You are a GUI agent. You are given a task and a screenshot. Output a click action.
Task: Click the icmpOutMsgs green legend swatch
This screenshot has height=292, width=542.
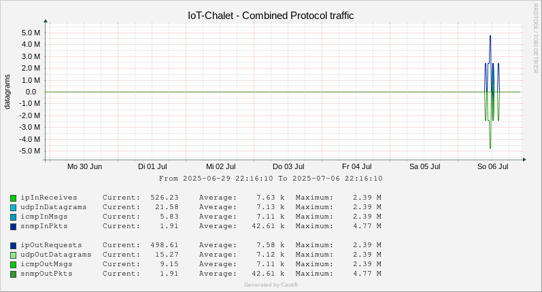tap(13, 265)
